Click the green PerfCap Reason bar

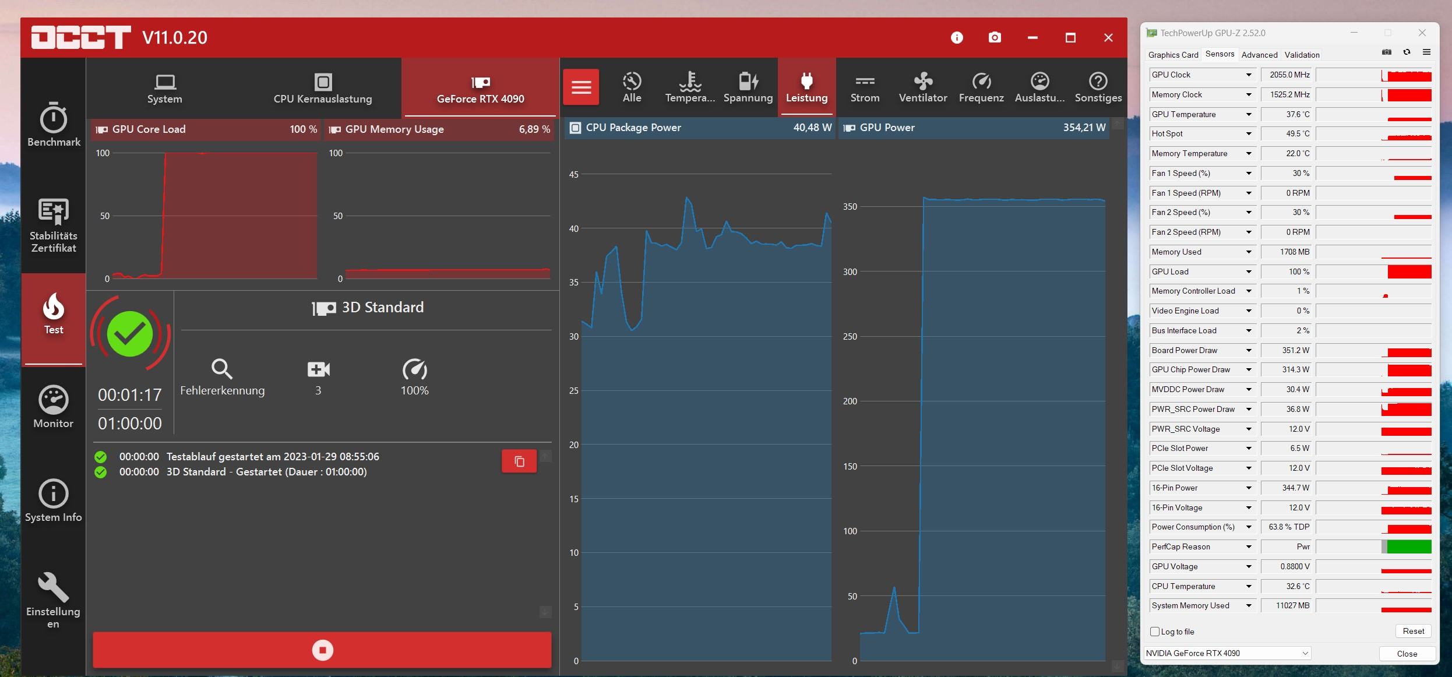click(x=1409, y=547)
